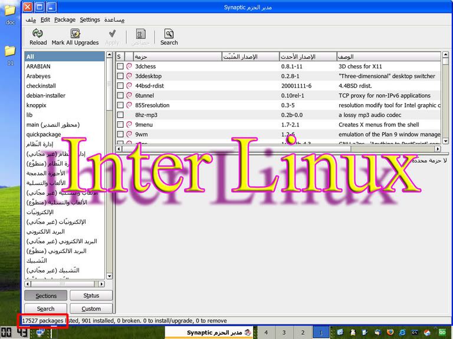Screen dimensions: 453x339
Task: Launch Firefox from the taskbar
Action: [x=390, y=333]
